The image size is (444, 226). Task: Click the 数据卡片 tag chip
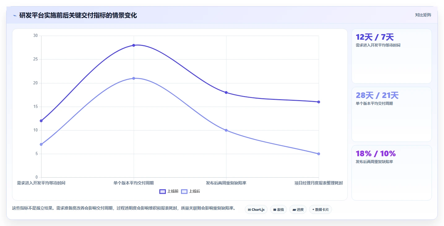pos(321,210)
